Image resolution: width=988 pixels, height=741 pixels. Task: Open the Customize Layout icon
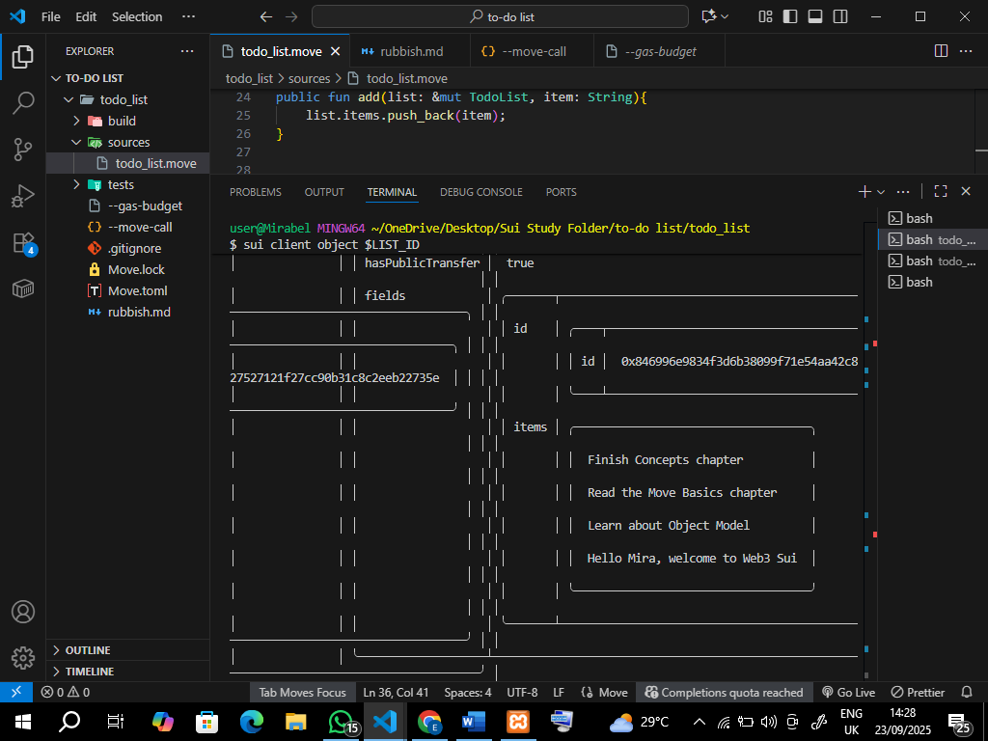coord(765,16)
